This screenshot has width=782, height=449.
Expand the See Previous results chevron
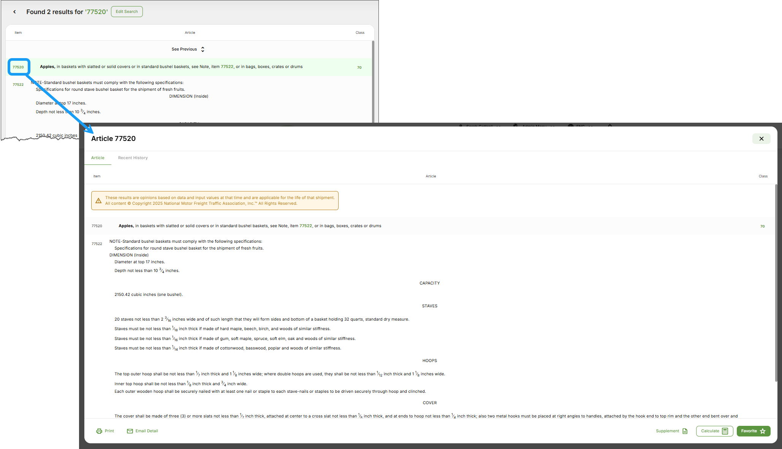(203, 49)
